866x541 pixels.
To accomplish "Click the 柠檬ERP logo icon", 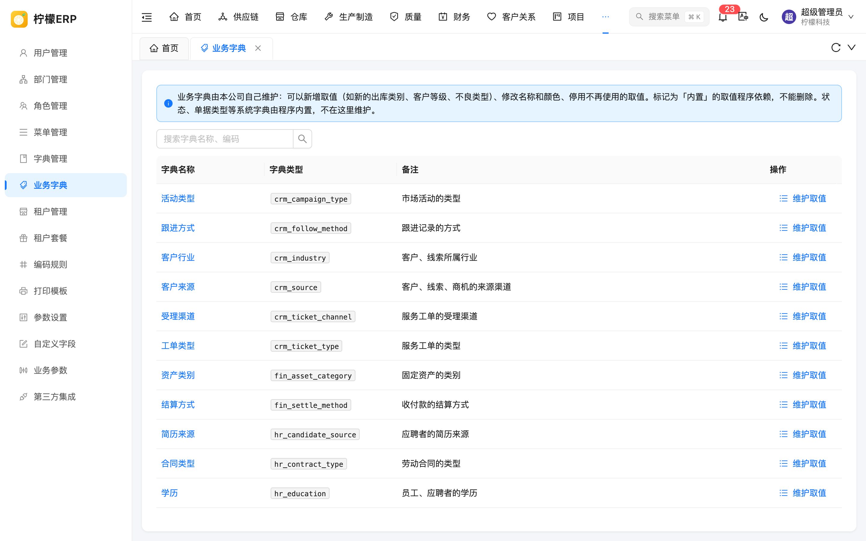I will point(19,19).
